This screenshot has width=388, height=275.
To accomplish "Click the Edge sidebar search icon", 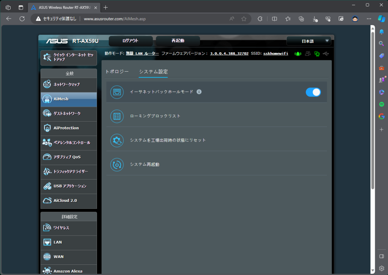I will click(381, 44).
